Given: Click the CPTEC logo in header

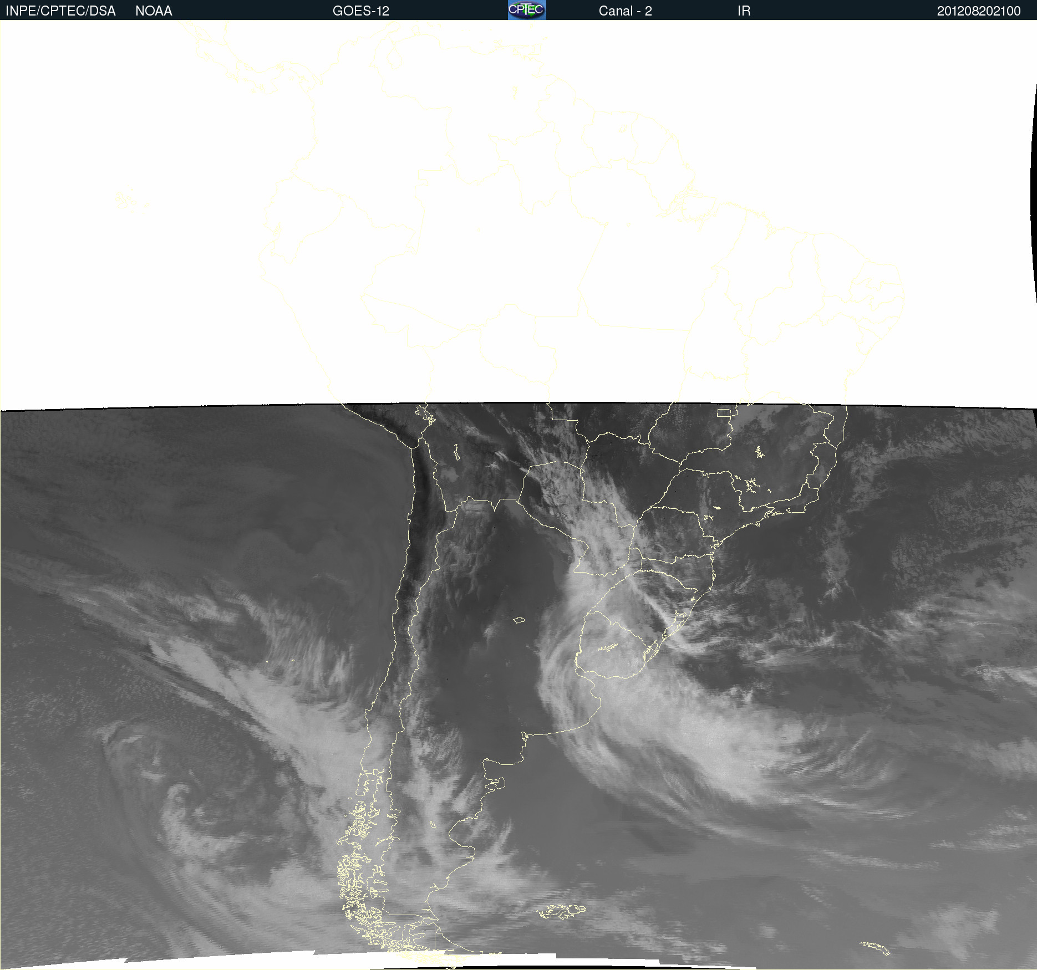Looking at the screenshot, I should coord(527,9).
